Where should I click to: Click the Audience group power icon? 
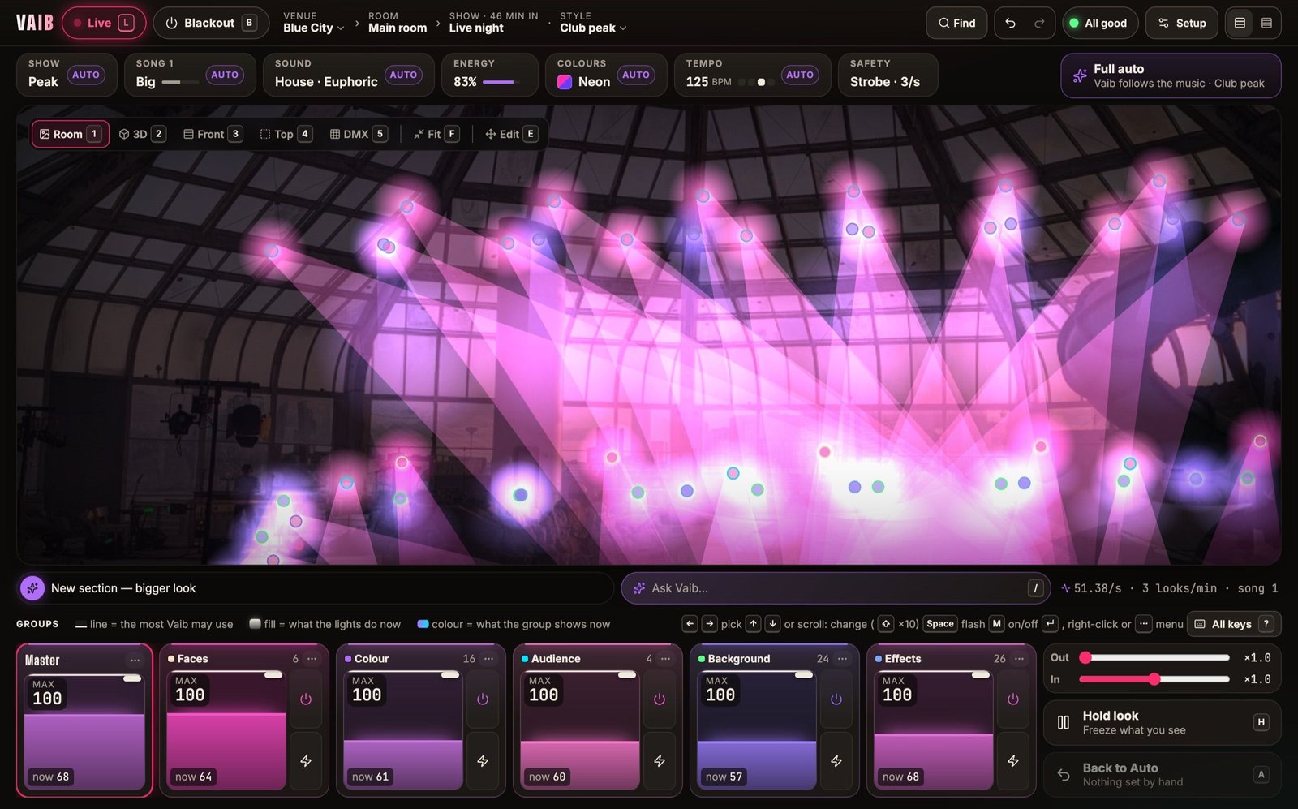tap(660, 699)
